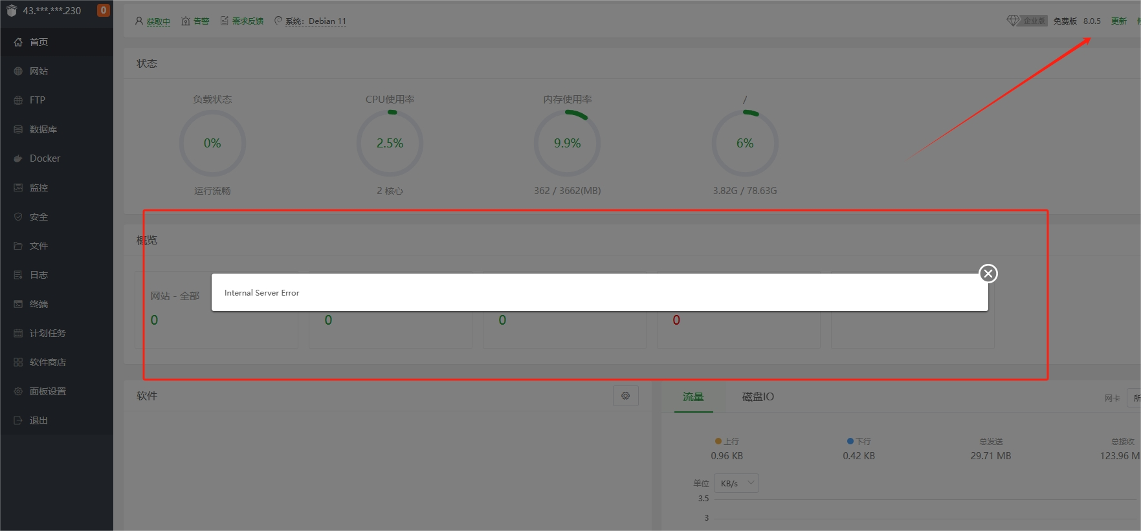Click the 负载状态 0% gauge
The image size is (1141, 531).
pos(212,143)
